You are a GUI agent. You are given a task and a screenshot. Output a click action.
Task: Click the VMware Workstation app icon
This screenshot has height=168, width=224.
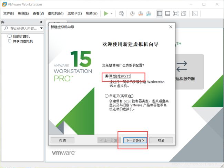(x=4, y=4)
